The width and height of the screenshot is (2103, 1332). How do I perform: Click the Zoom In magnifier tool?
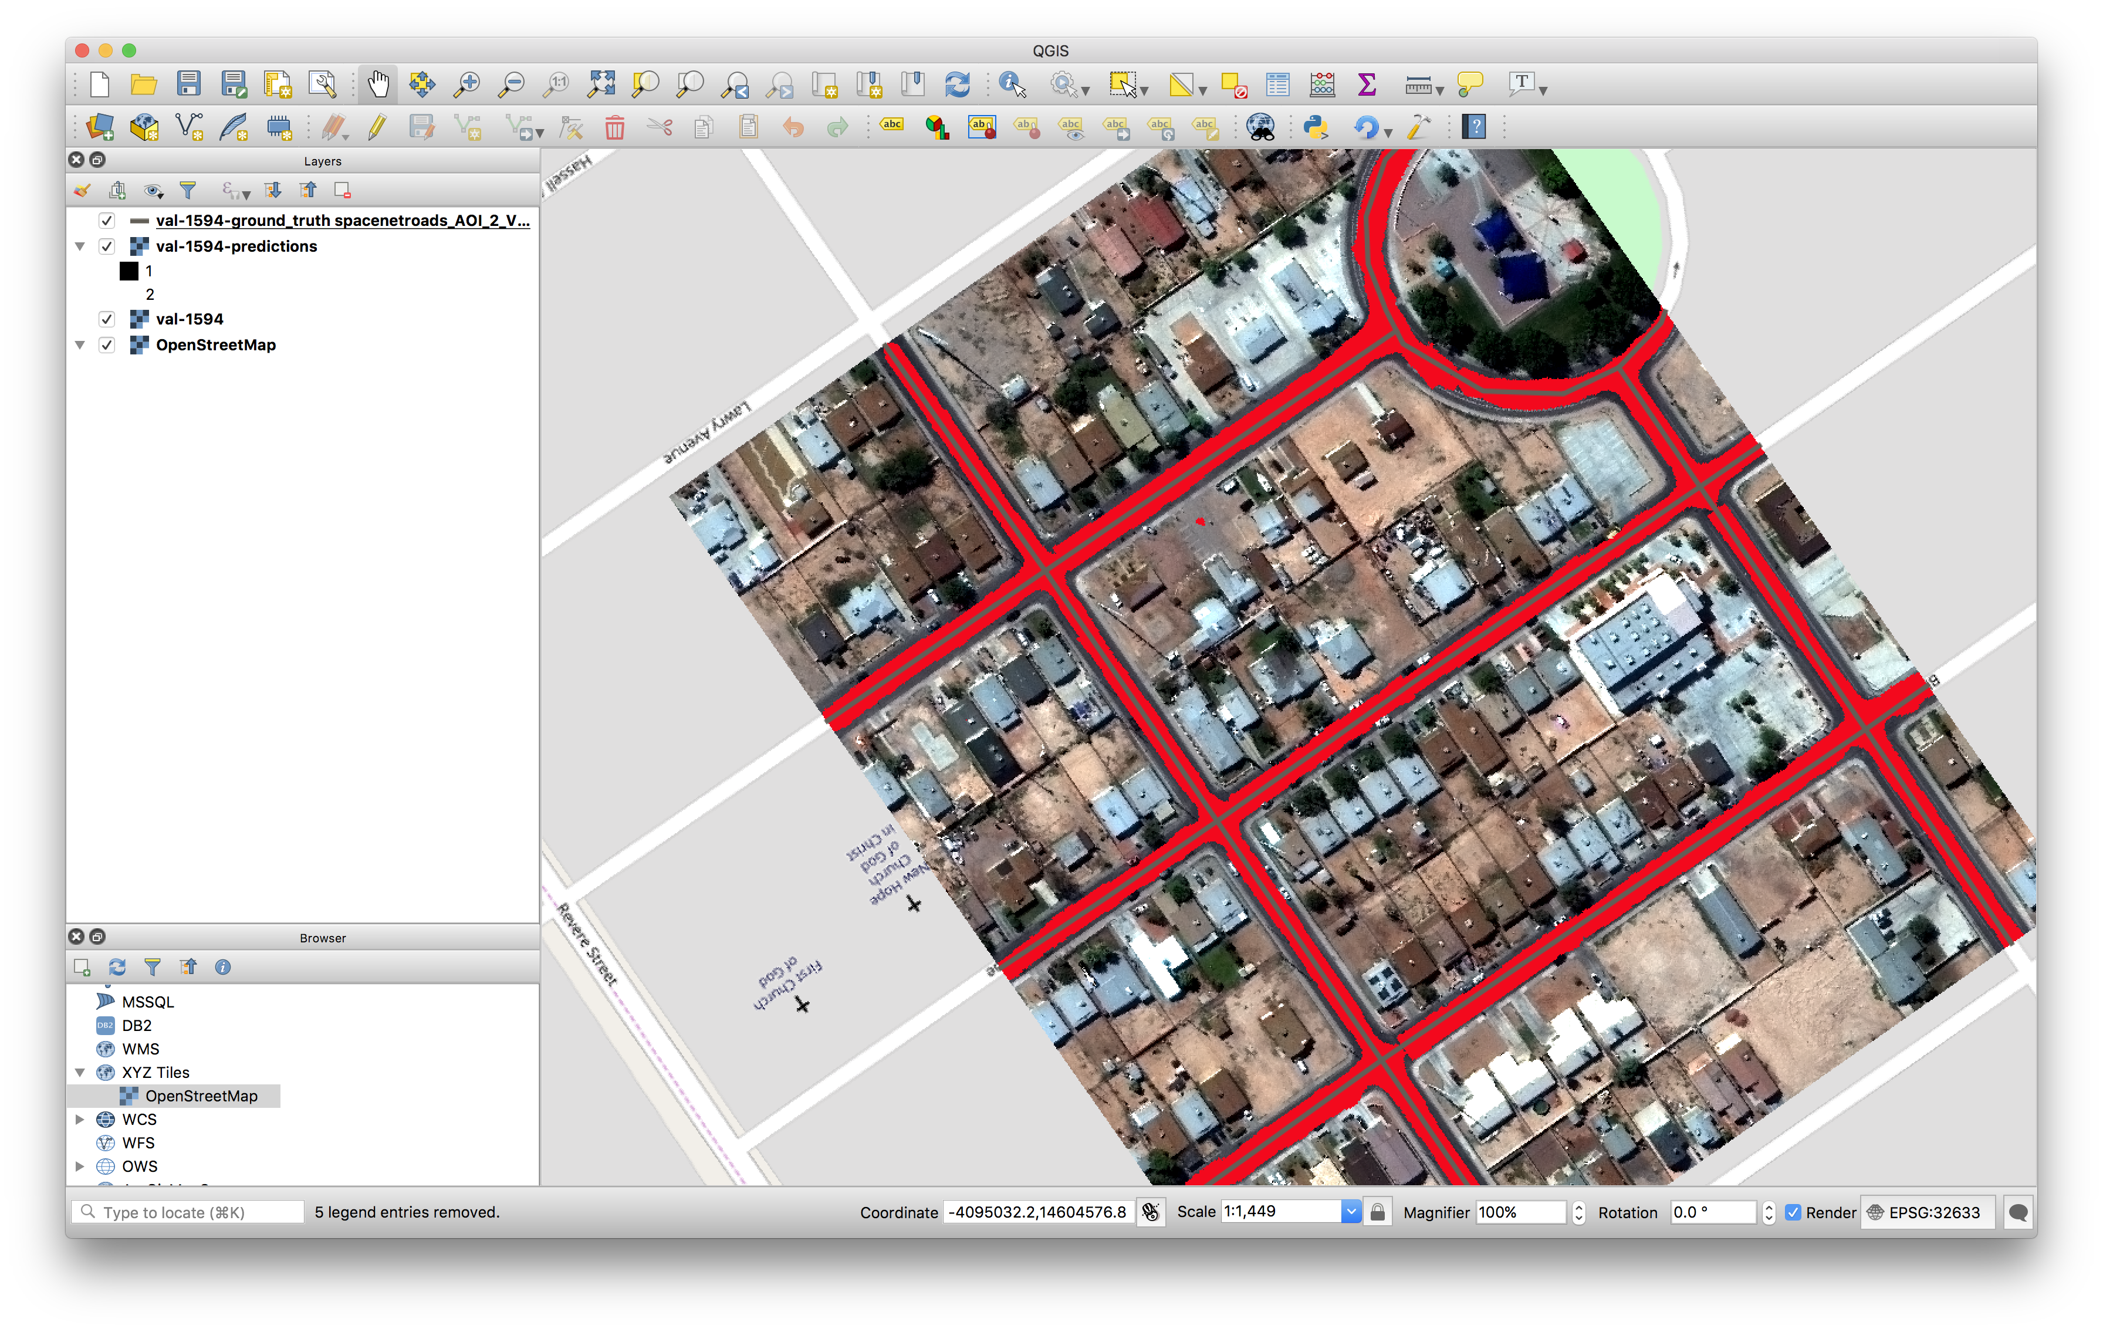click(467, 84)
